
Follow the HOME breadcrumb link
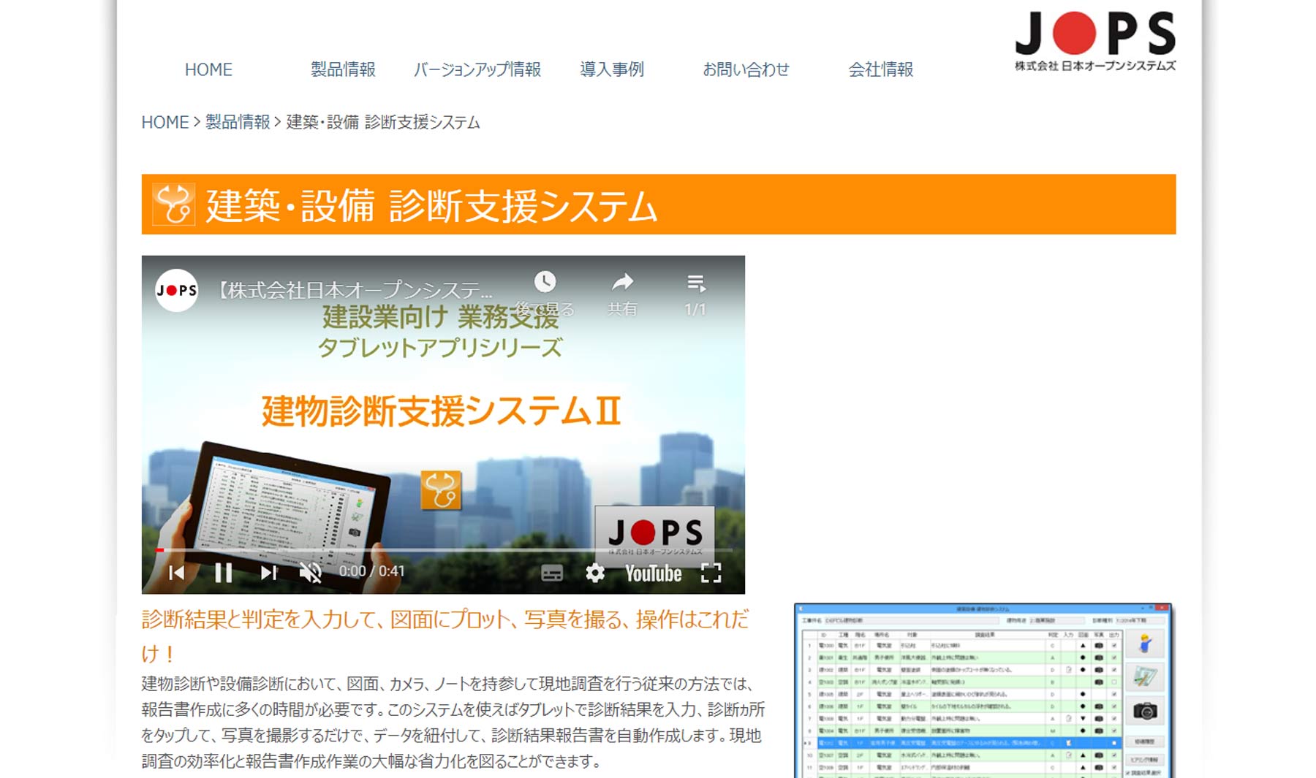pos(165,122)
